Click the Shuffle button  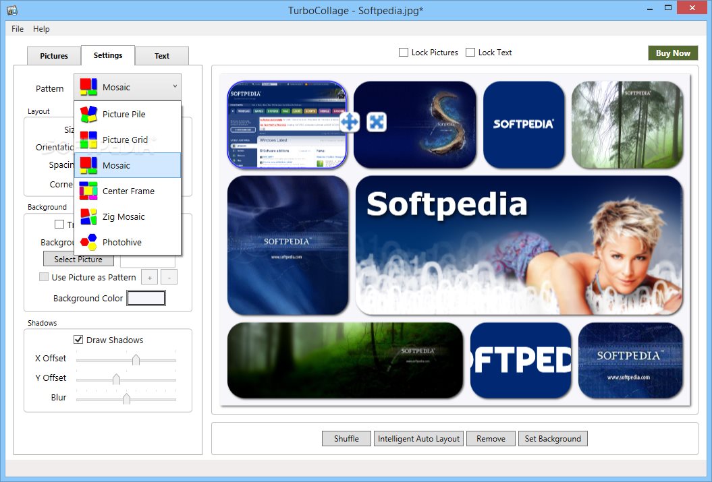pos(346,438)
